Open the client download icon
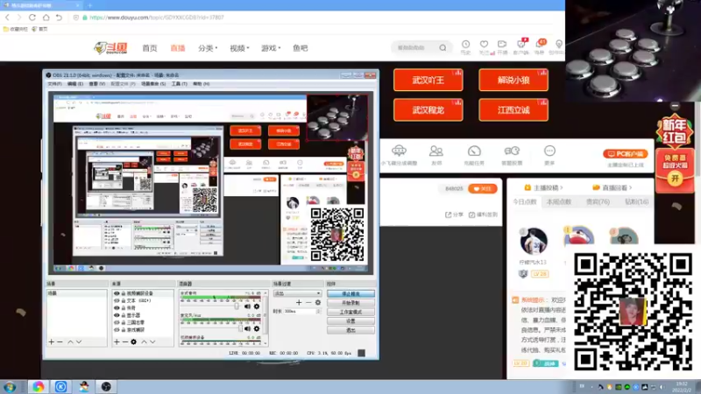701x394 pixels. click(x=520, y=44)
